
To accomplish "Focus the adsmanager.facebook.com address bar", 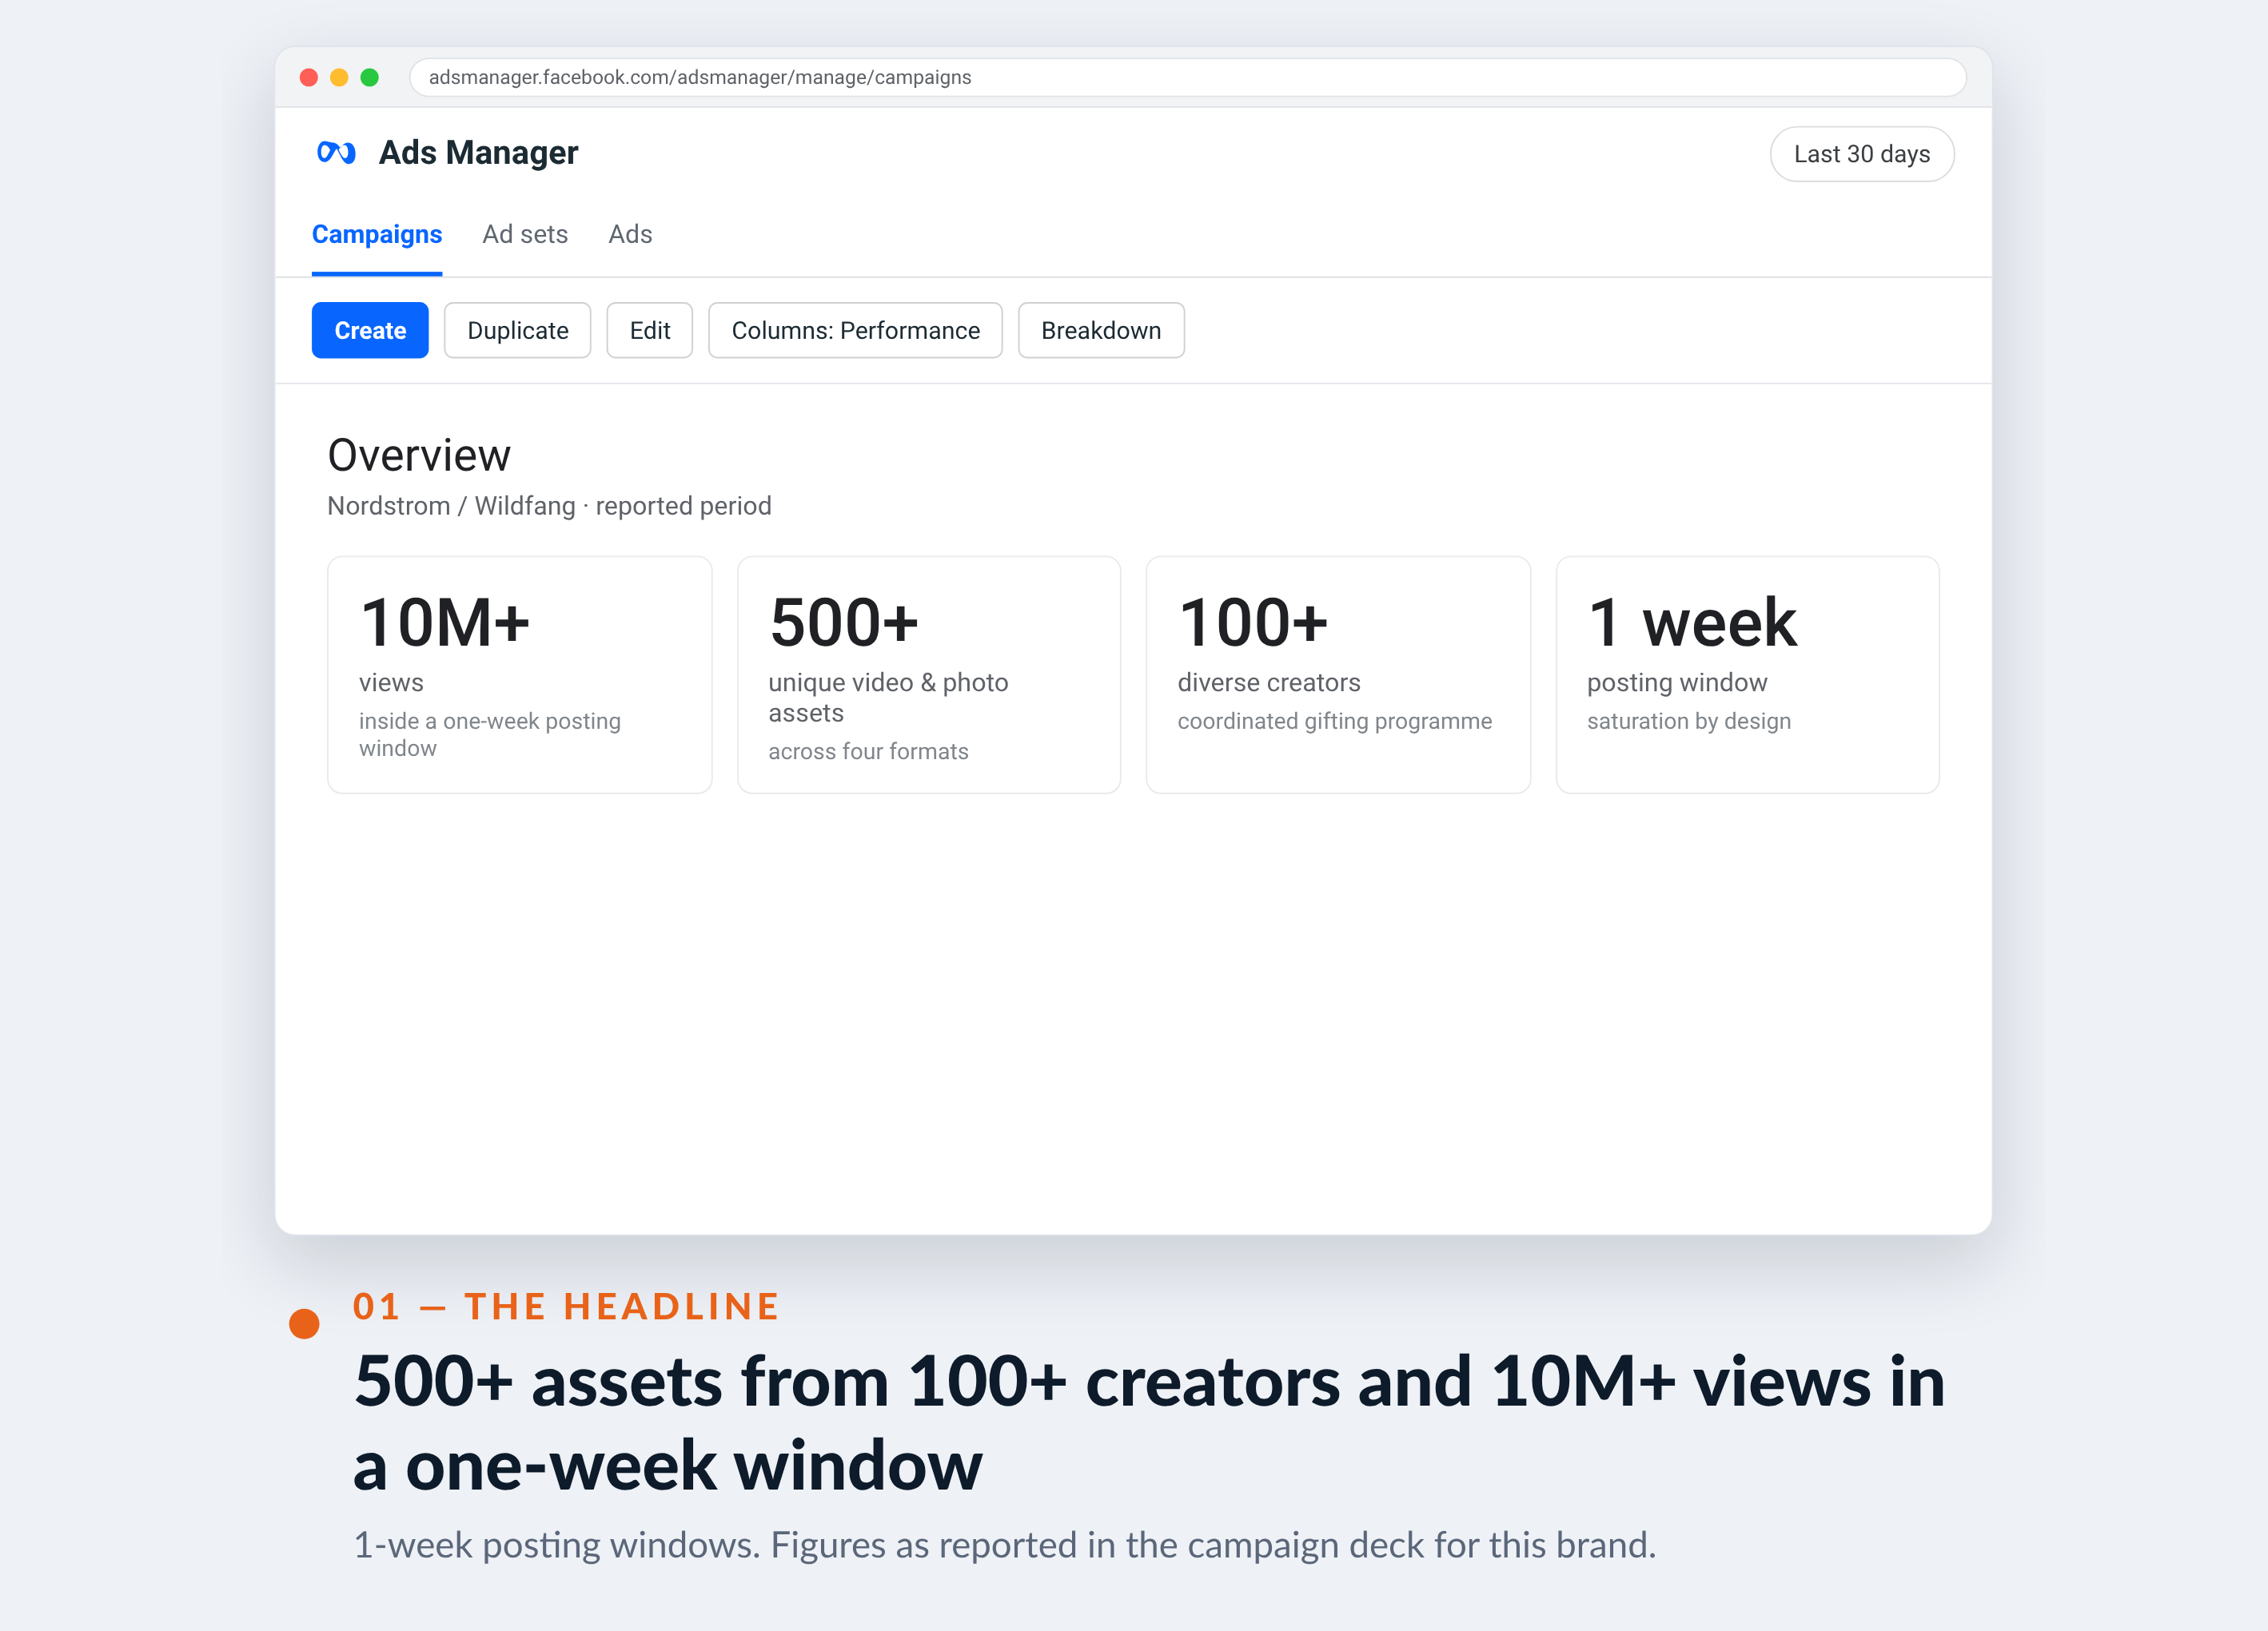I will click(1188, 77).
